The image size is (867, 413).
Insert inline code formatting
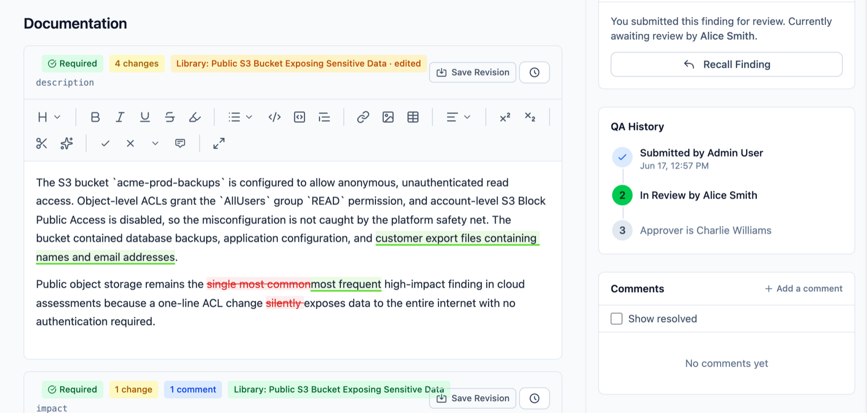[275, 117]
